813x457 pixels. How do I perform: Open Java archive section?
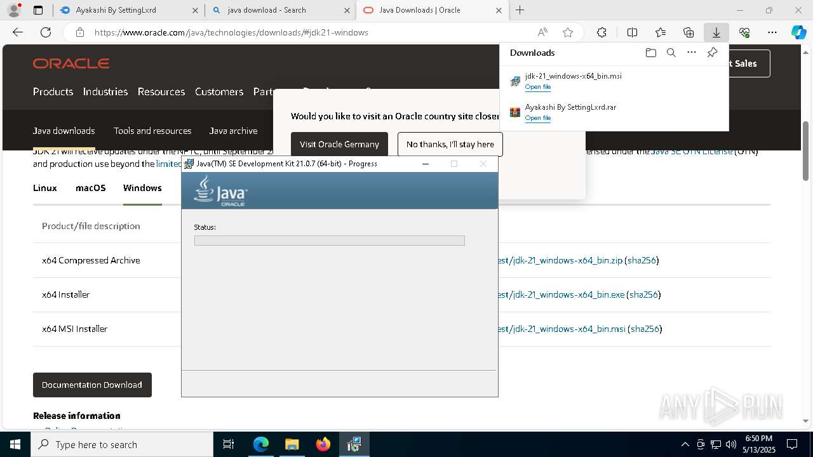(x=233, y=131)
